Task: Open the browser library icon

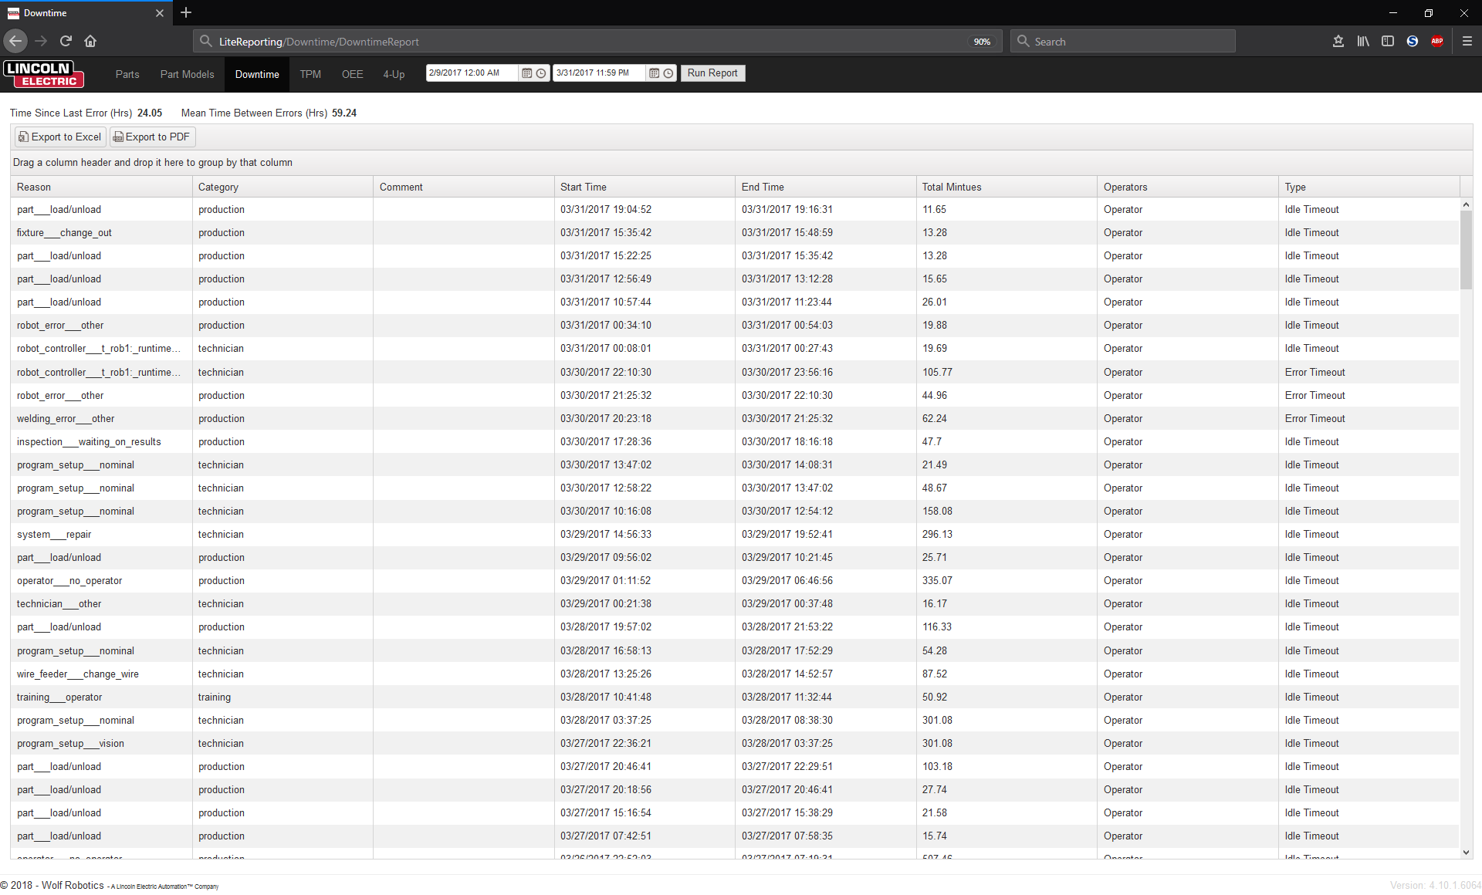Action: pyautogui.click(x=1363, y=42)
